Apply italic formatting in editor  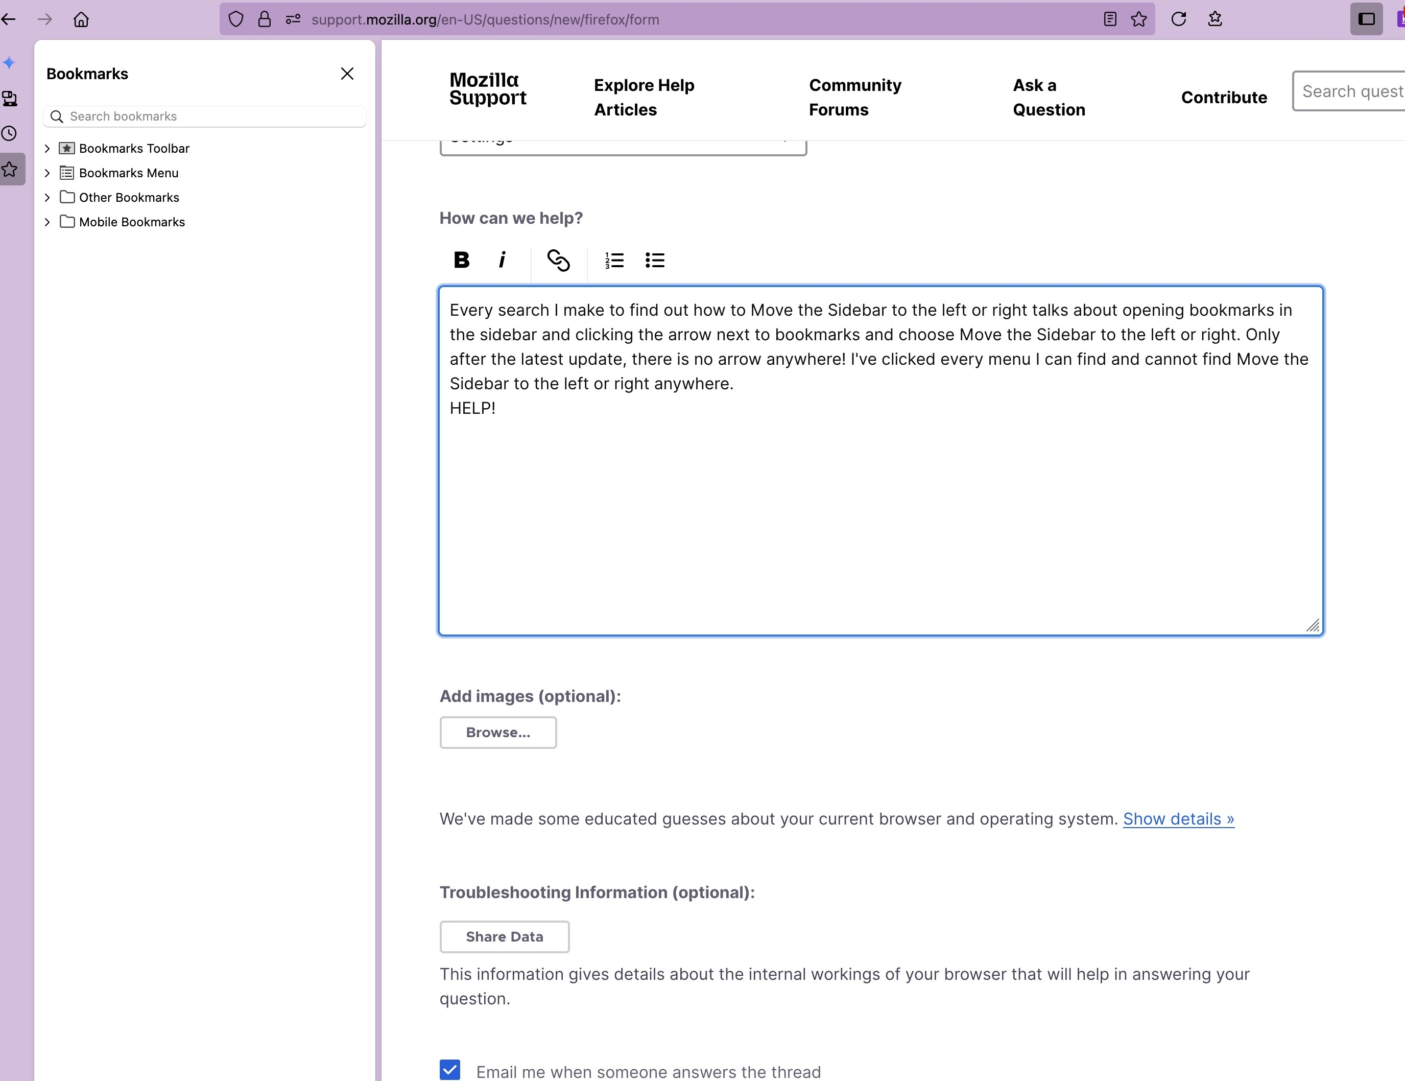pyautogui.click(x=502, y=260)
